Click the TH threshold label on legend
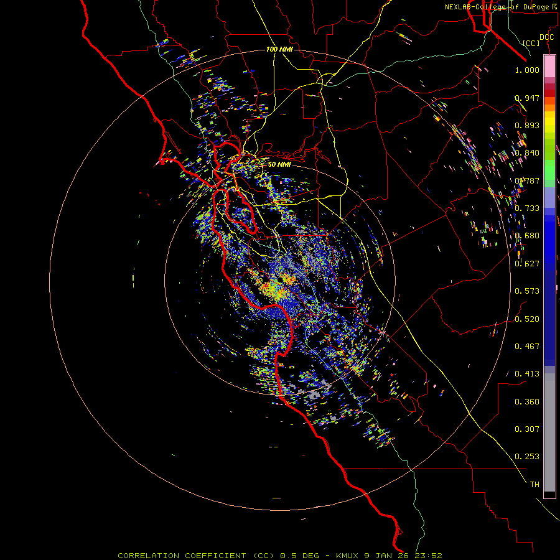Image resolution: width=560 pixels, height=560 pixels. (534, 485)
